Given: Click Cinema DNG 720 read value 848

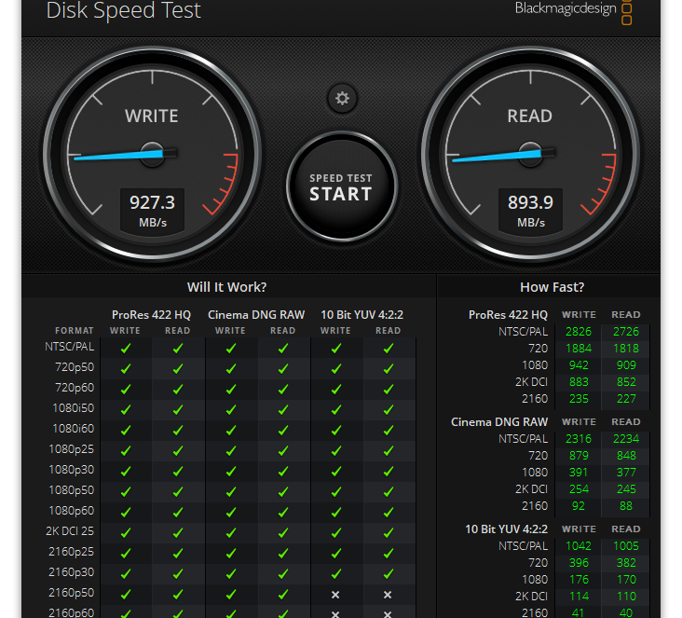Looking at the screenshot, I should 626,456.
